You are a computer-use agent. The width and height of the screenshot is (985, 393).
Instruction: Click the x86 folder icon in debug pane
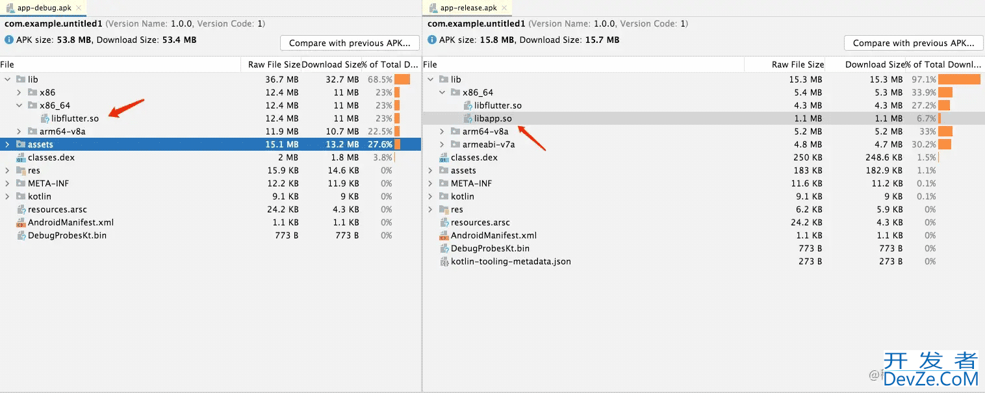coord(32,92)
